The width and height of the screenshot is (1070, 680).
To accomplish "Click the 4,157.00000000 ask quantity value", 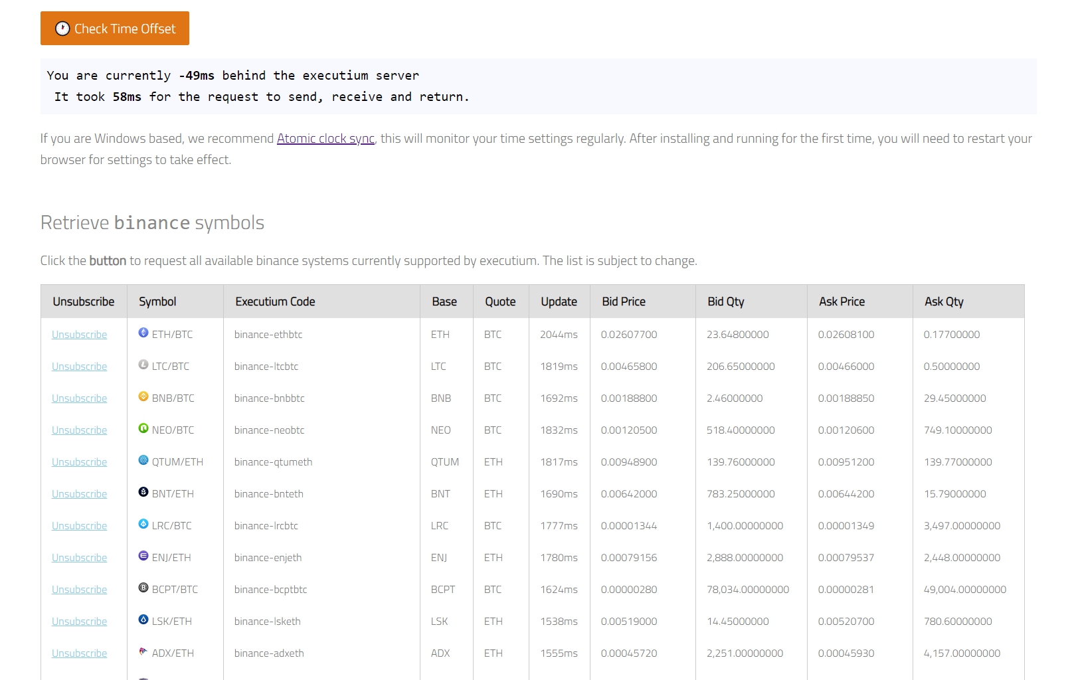I will [x=962, y=653].
